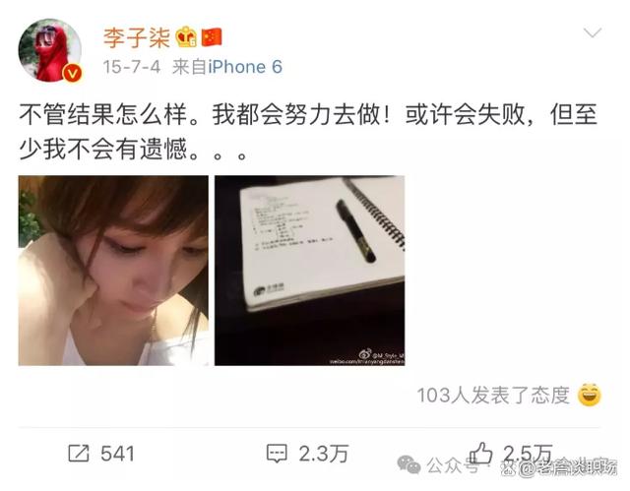View the 103人发表了态度 reactions
Image resolution: width=630 pixels, height=491 pixels.
coord(493,395)
